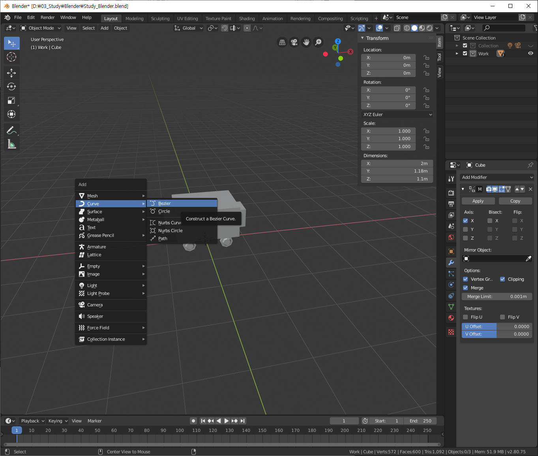The image size is (538, 456).
Task: Select the Cursor tool in toolbar
Action: click(11, 57)
